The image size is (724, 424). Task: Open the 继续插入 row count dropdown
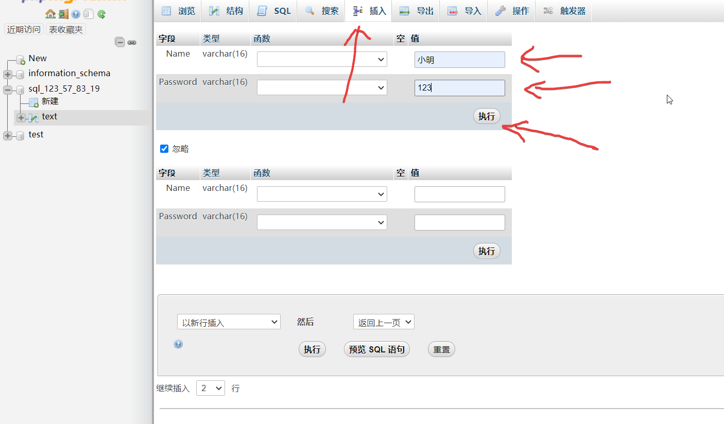point(211,388)
